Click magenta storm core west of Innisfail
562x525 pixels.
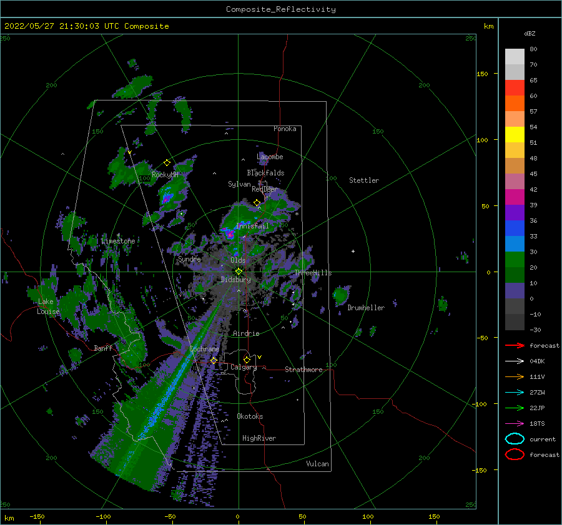coord(229,233)
